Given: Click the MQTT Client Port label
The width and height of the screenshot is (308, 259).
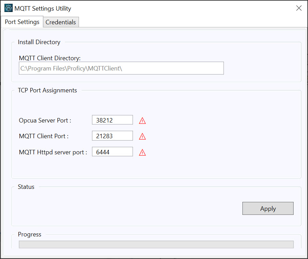Looking at the screenshot, I should pos(44,136).
